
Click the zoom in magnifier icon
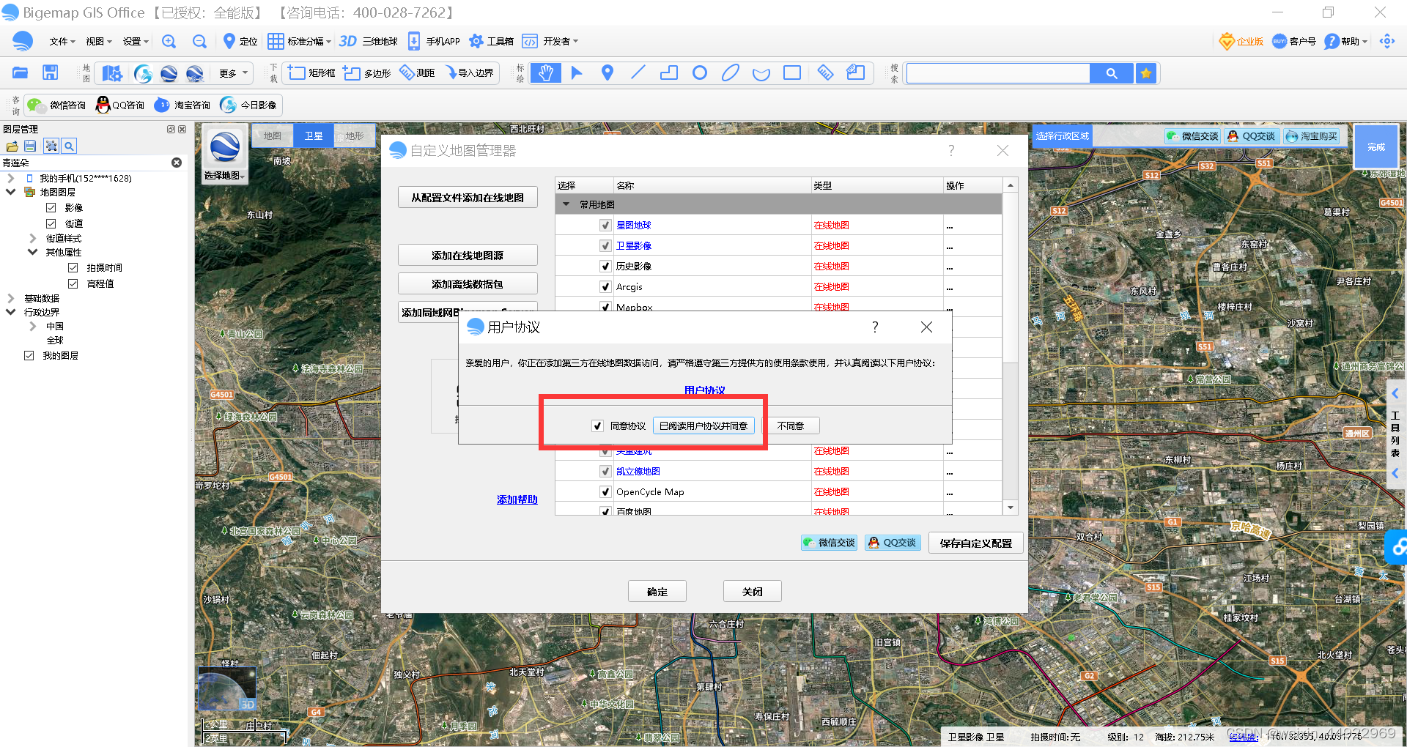(x=169, y=42)
